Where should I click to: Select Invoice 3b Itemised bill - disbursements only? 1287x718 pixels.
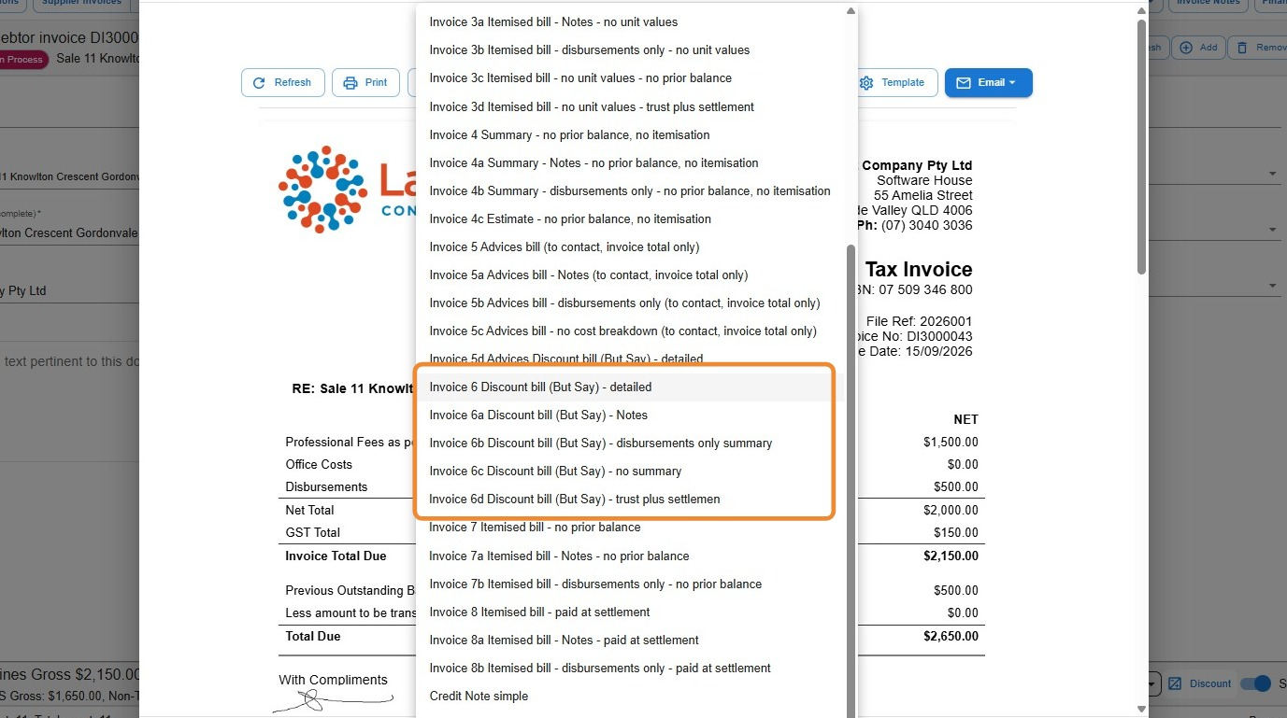pos(632,49)
